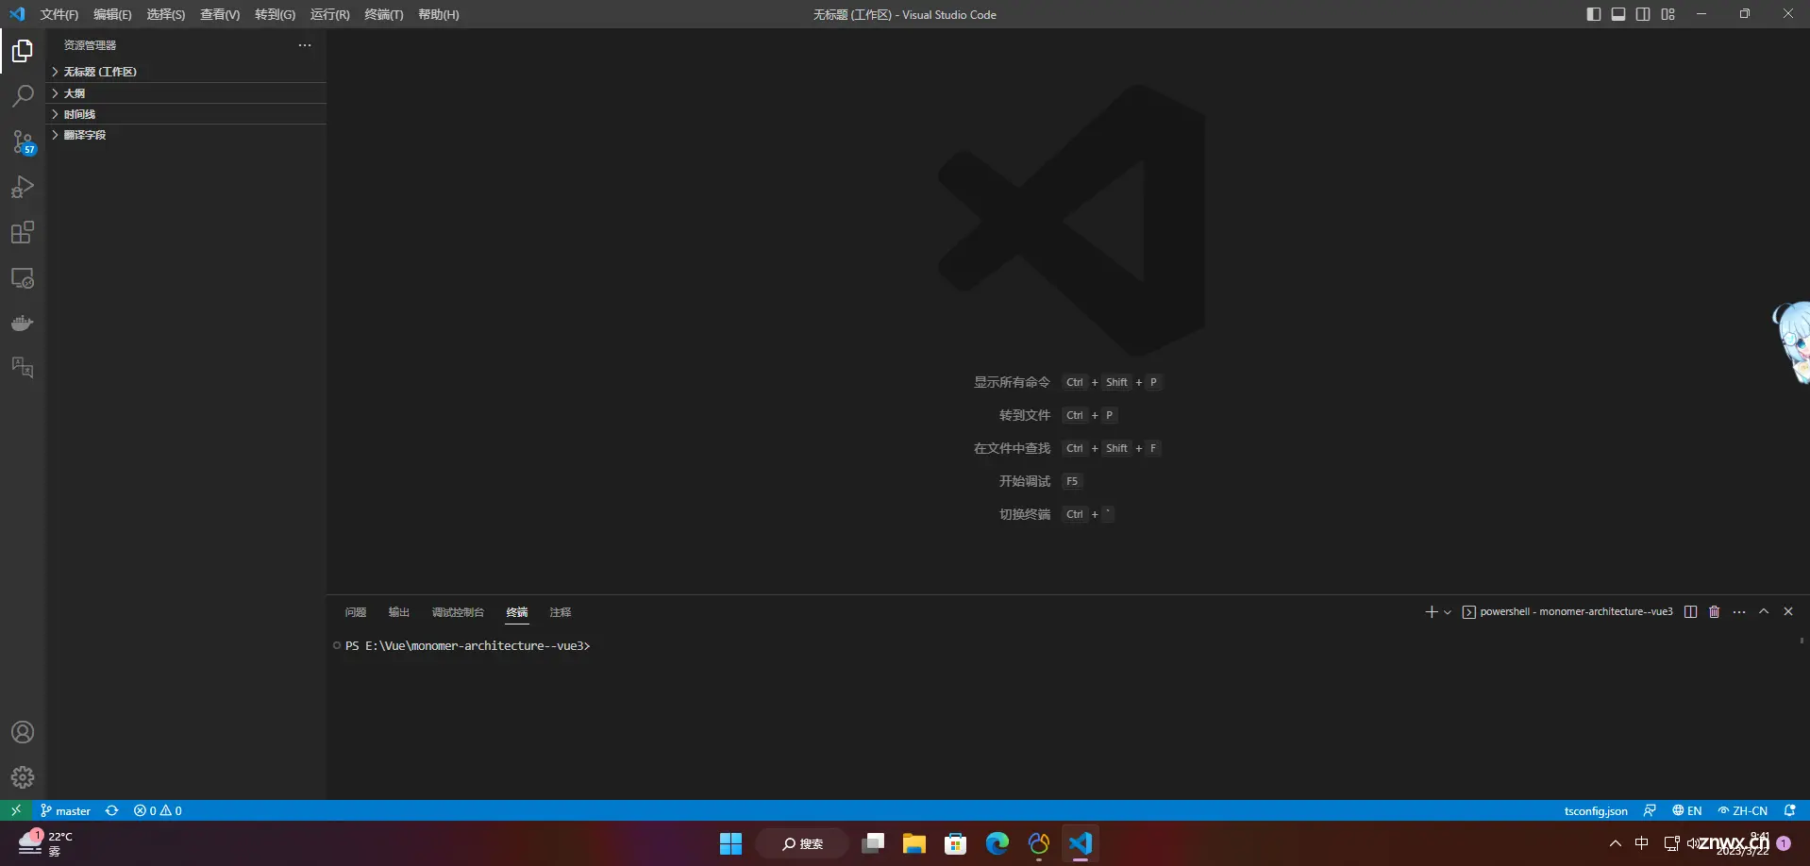Click the new terminal plus icon
This screenshot has width=1810, height=866.
[1431, 612]
